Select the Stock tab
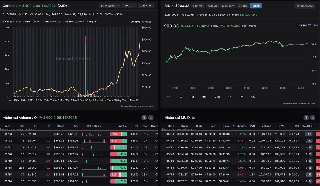The image size is (320, 186). (x=256, y=6)
